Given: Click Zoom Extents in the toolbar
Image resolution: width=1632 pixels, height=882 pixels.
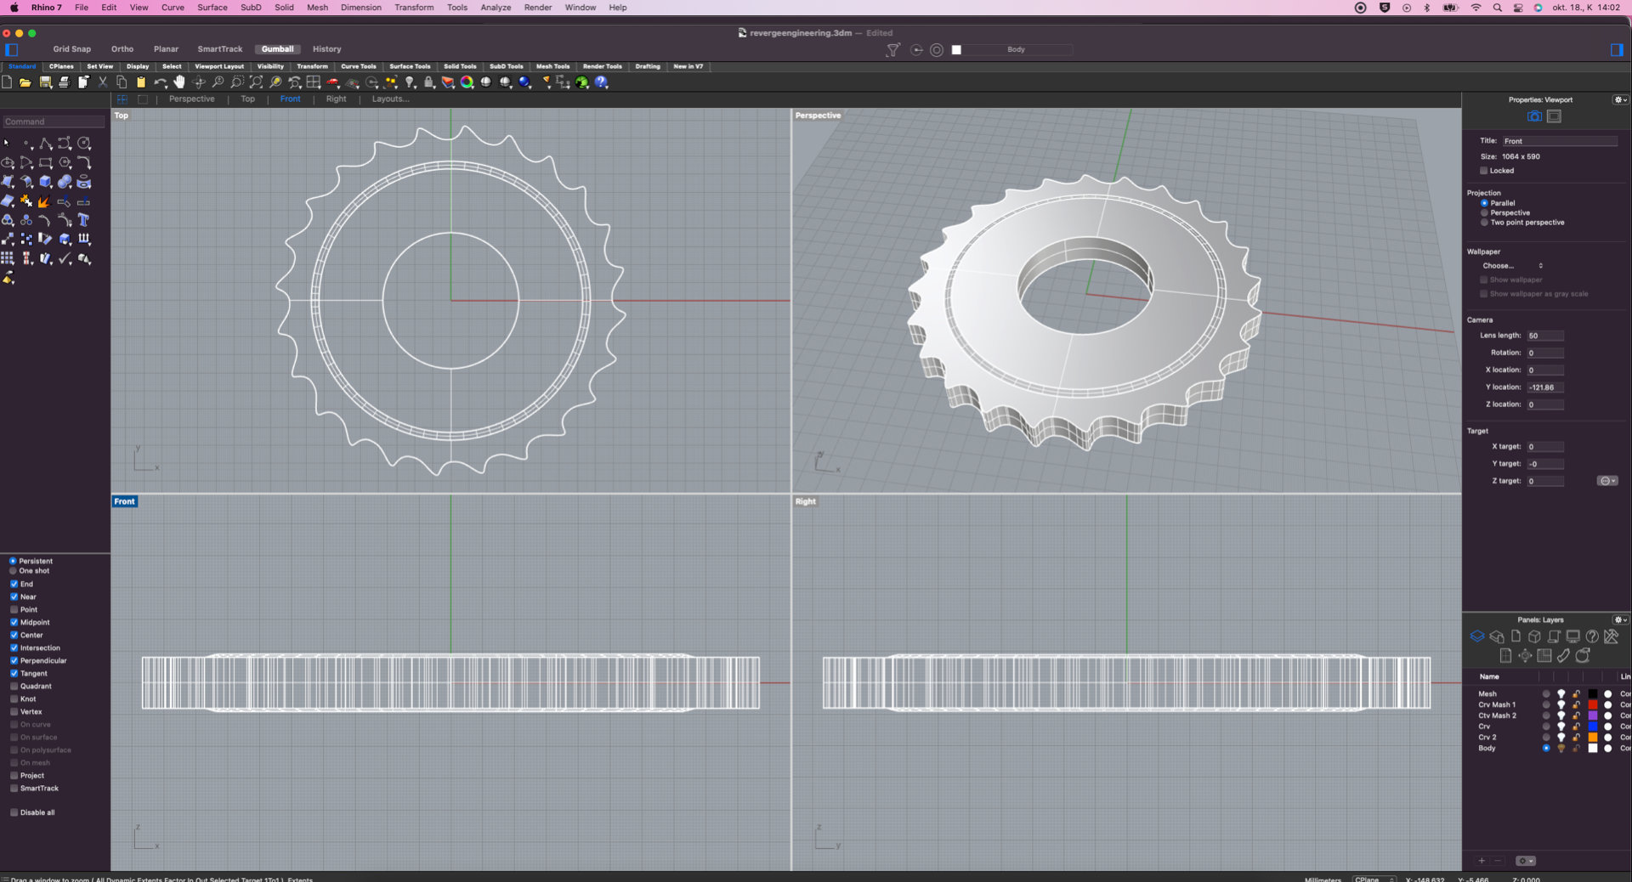Looking at the screenshot, I should click(256, 82).
